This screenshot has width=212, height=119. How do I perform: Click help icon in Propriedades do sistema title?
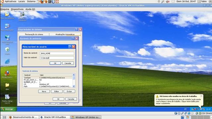pyautogui.click(x=77, y=29)
